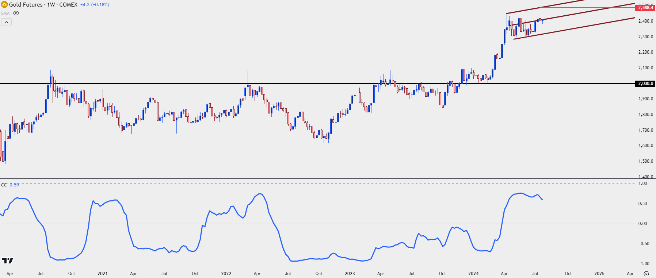Click the 1,500.0 price axis label
This screenshot has width=656, height=278.
[x=645, y=161]
